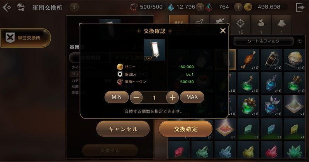Select the 軍団交換所 sidebar tab
This screenshot has width=309, height=162.
(25, 38)
